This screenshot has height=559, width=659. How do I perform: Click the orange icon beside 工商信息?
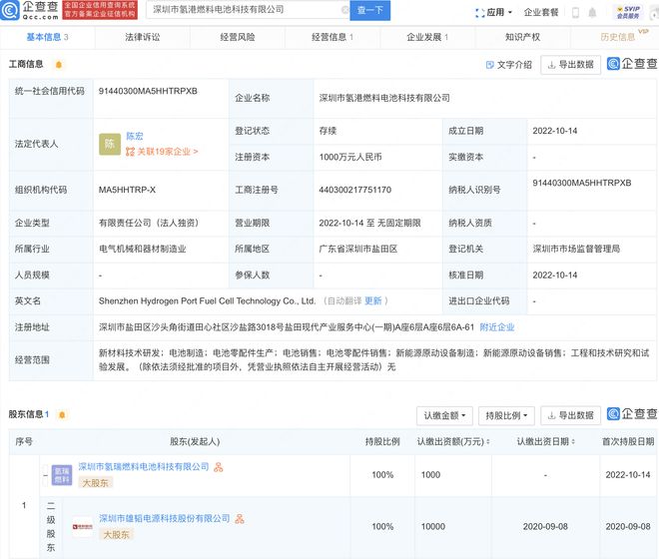[x=59, y=64]
